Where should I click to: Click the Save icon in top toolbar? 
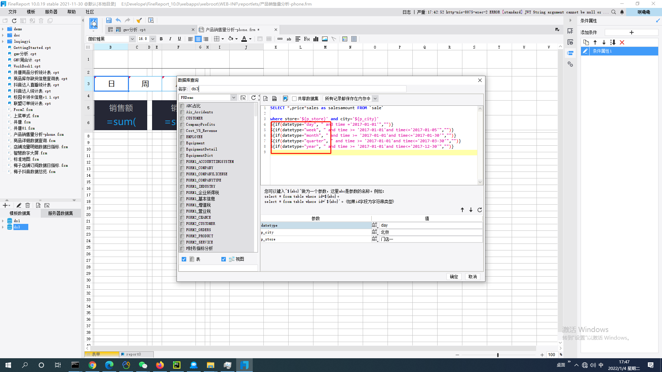coord(109,20)
